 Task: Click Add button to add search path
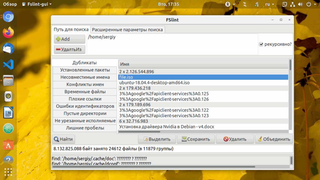coord(70,39)
